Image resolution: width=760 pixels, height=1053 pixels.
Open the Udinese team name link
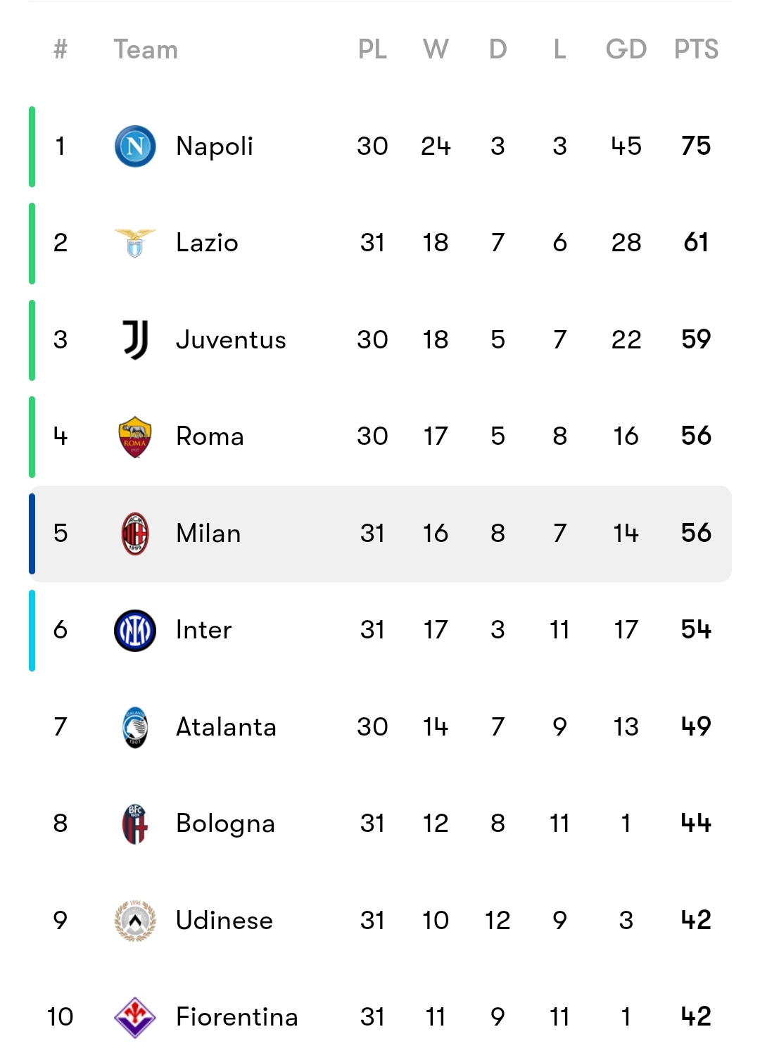(x=224, y=921)
